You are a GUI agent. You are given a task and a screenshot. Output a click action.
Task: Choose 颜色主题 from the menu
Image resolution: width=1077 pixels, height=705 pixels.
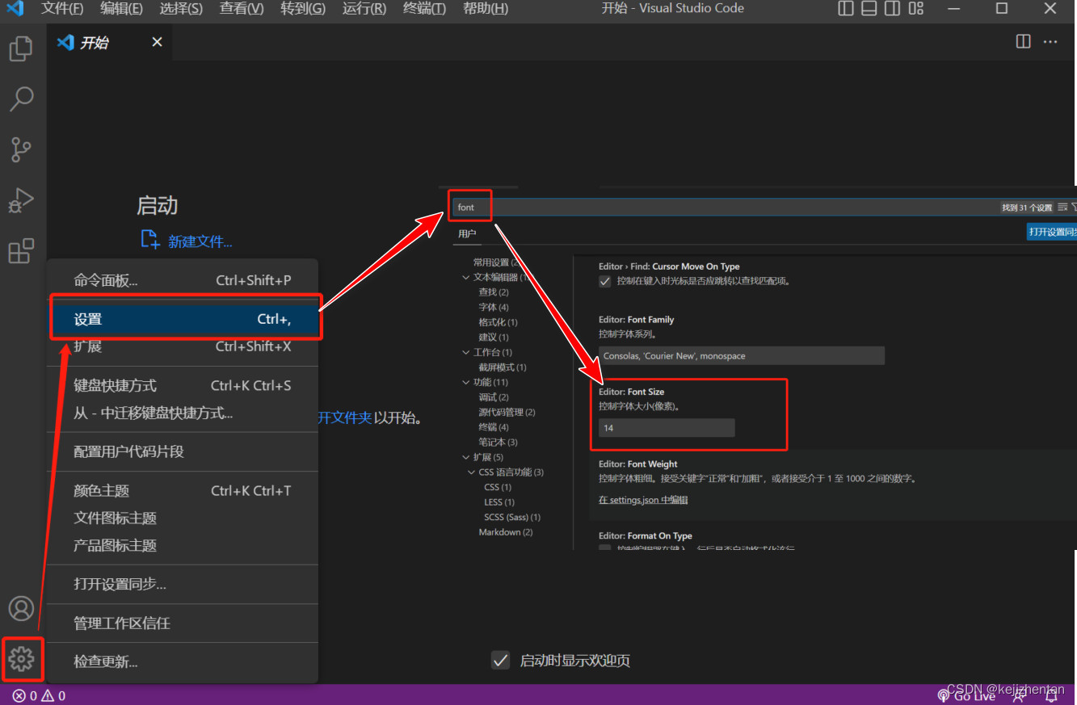(x=183, y=490)
